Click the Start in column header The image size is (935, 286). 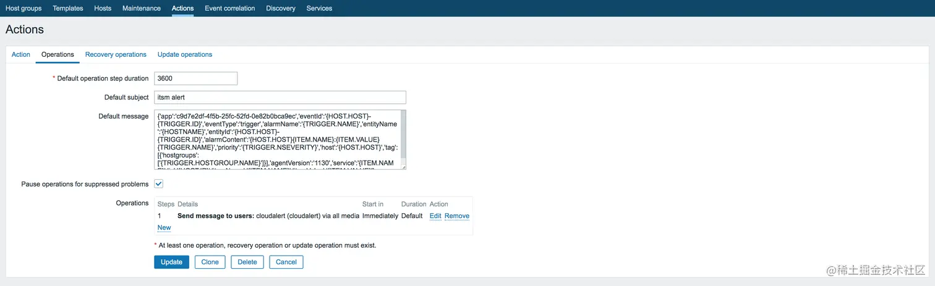tap(373, 204)
